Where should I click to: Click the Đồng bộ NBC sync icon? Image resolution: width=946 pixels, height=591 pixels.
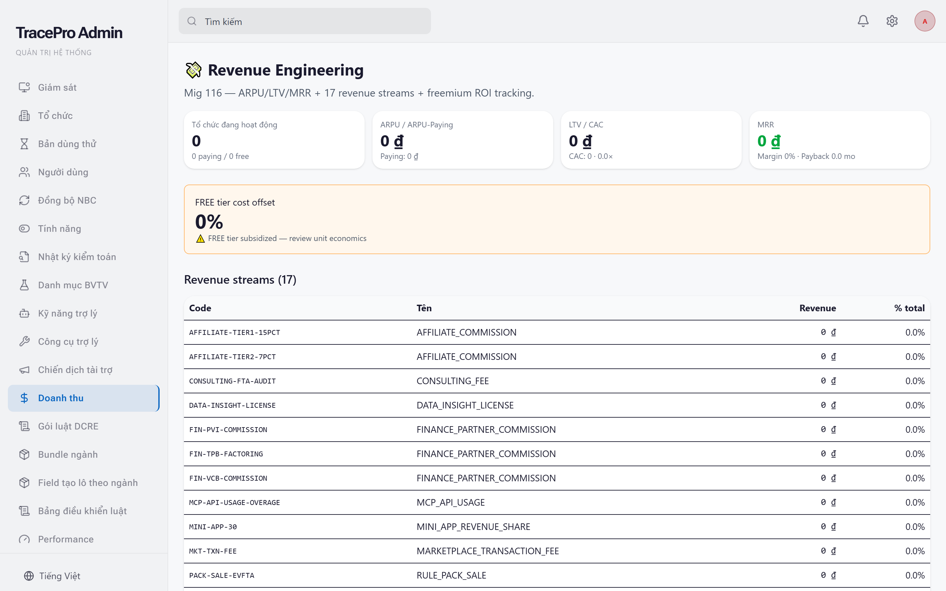tap(24, 200)
